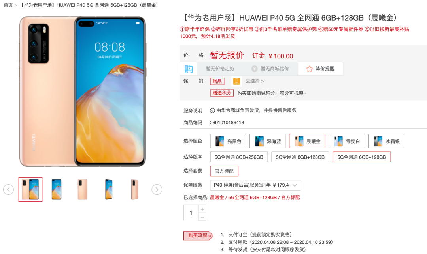Increase the quantity with the plus button

pos(202,209)
